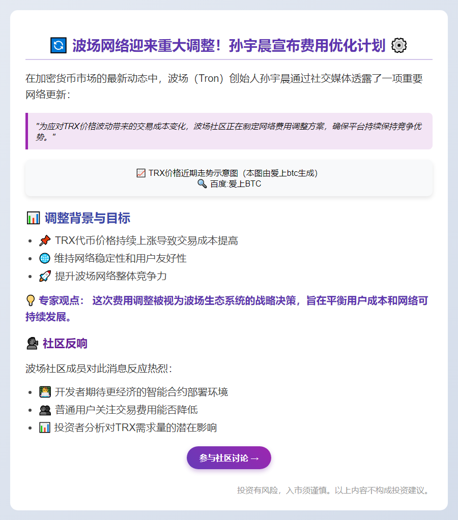
Task: Click the bar chart icon near 调整背景与目标
Action: coord(32,218)
